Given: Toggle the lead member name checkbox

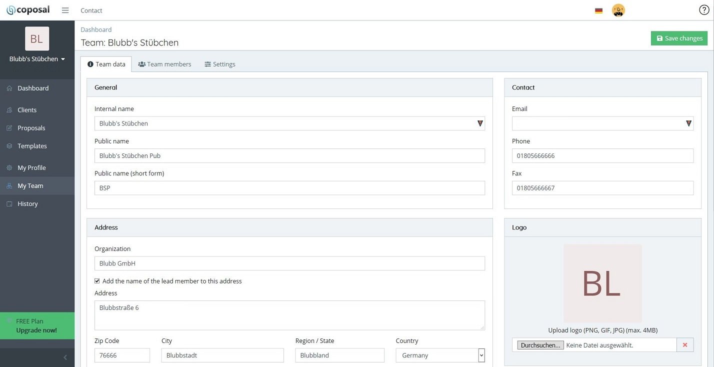Looking at the screenshot, I should click(x=97, y=281).
